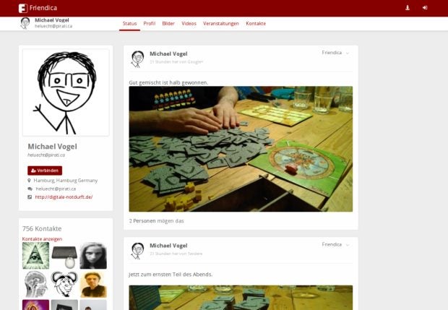
Task: Go to the Kontakte tab
Action: pos(256,24)
